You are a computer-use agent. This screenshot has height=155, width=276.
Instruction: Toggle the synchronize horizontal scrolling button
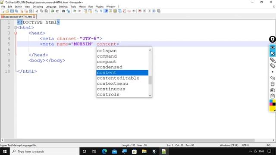90,11
